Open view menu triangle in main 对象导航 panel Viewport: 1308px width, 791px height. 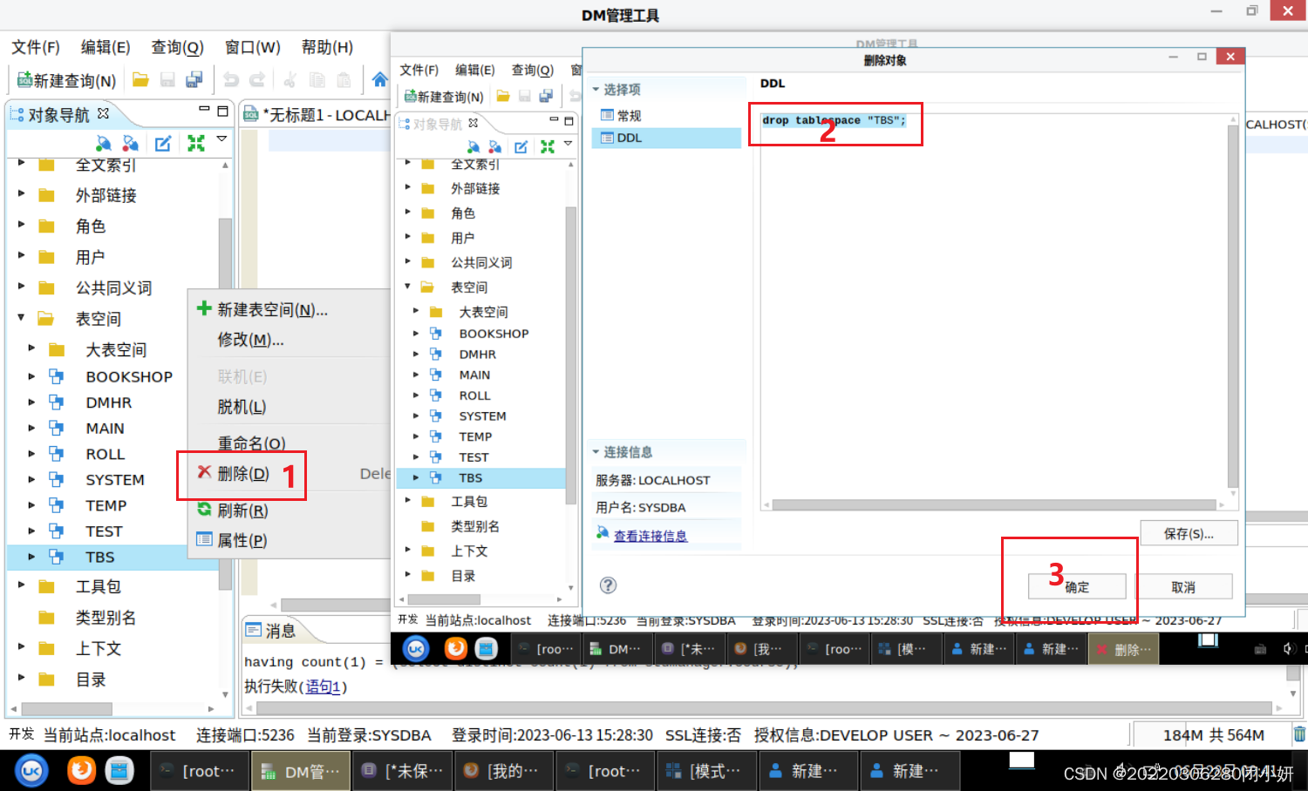click(x=222, y=139)
